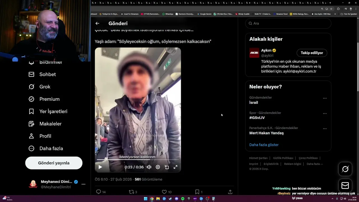
Task: Click the page vertical scrollbar
Action: (x=358, y=66)
